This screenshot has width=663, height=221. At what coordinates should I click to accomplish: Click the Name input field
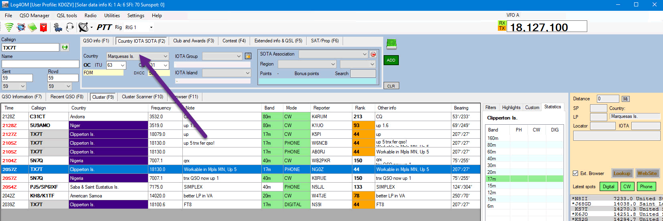coord(40,64)
